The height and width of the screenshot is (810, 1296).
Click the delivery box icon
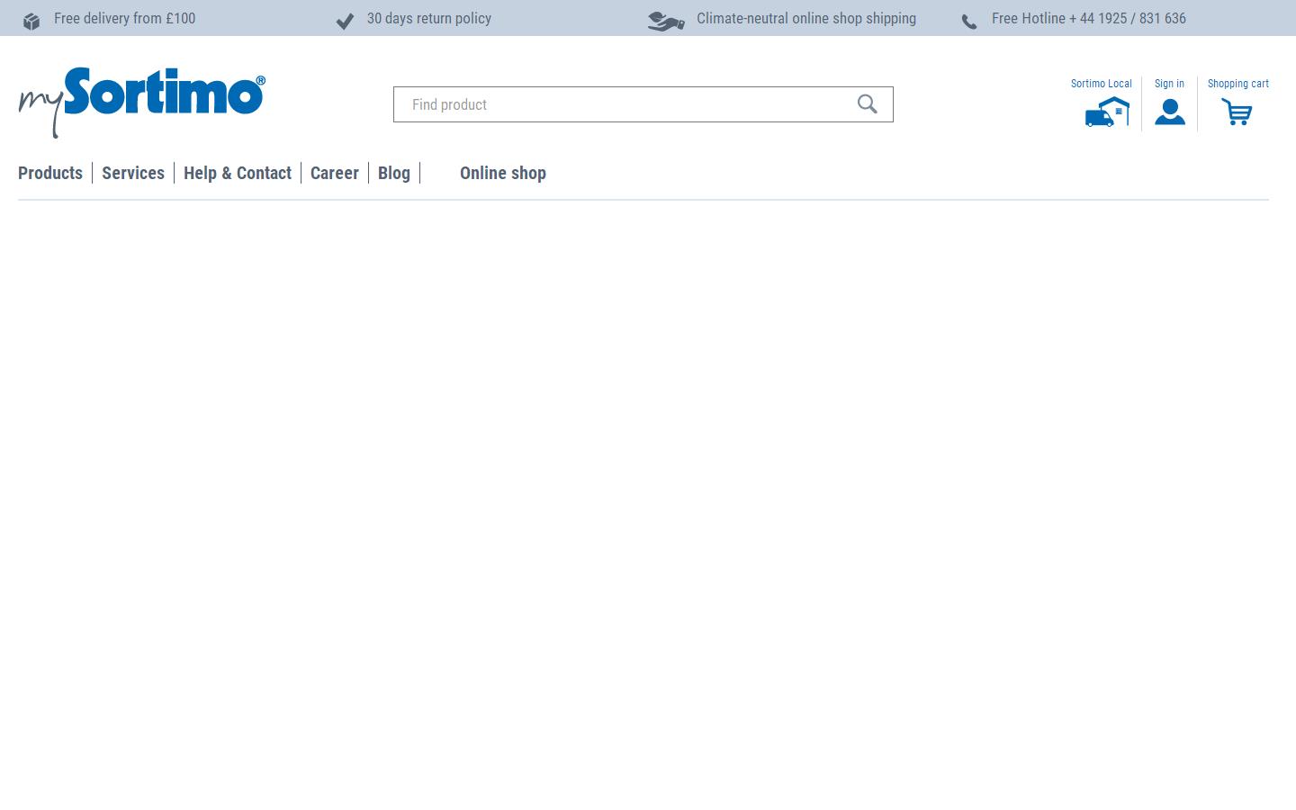click(x=31, y=21)
